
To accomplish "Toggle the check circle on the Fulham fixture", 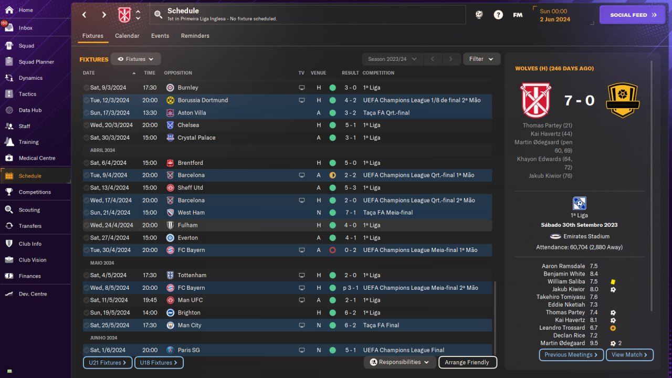I will point(86,225).
